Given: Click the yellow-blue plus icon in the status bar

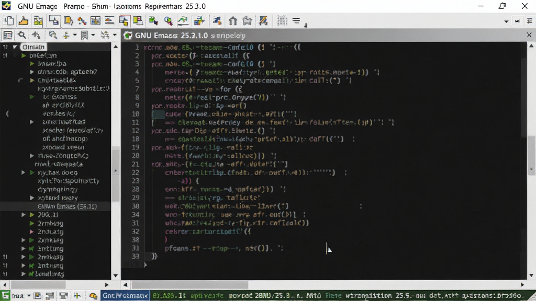Looking at the screenshot, I should click(77, 296).
